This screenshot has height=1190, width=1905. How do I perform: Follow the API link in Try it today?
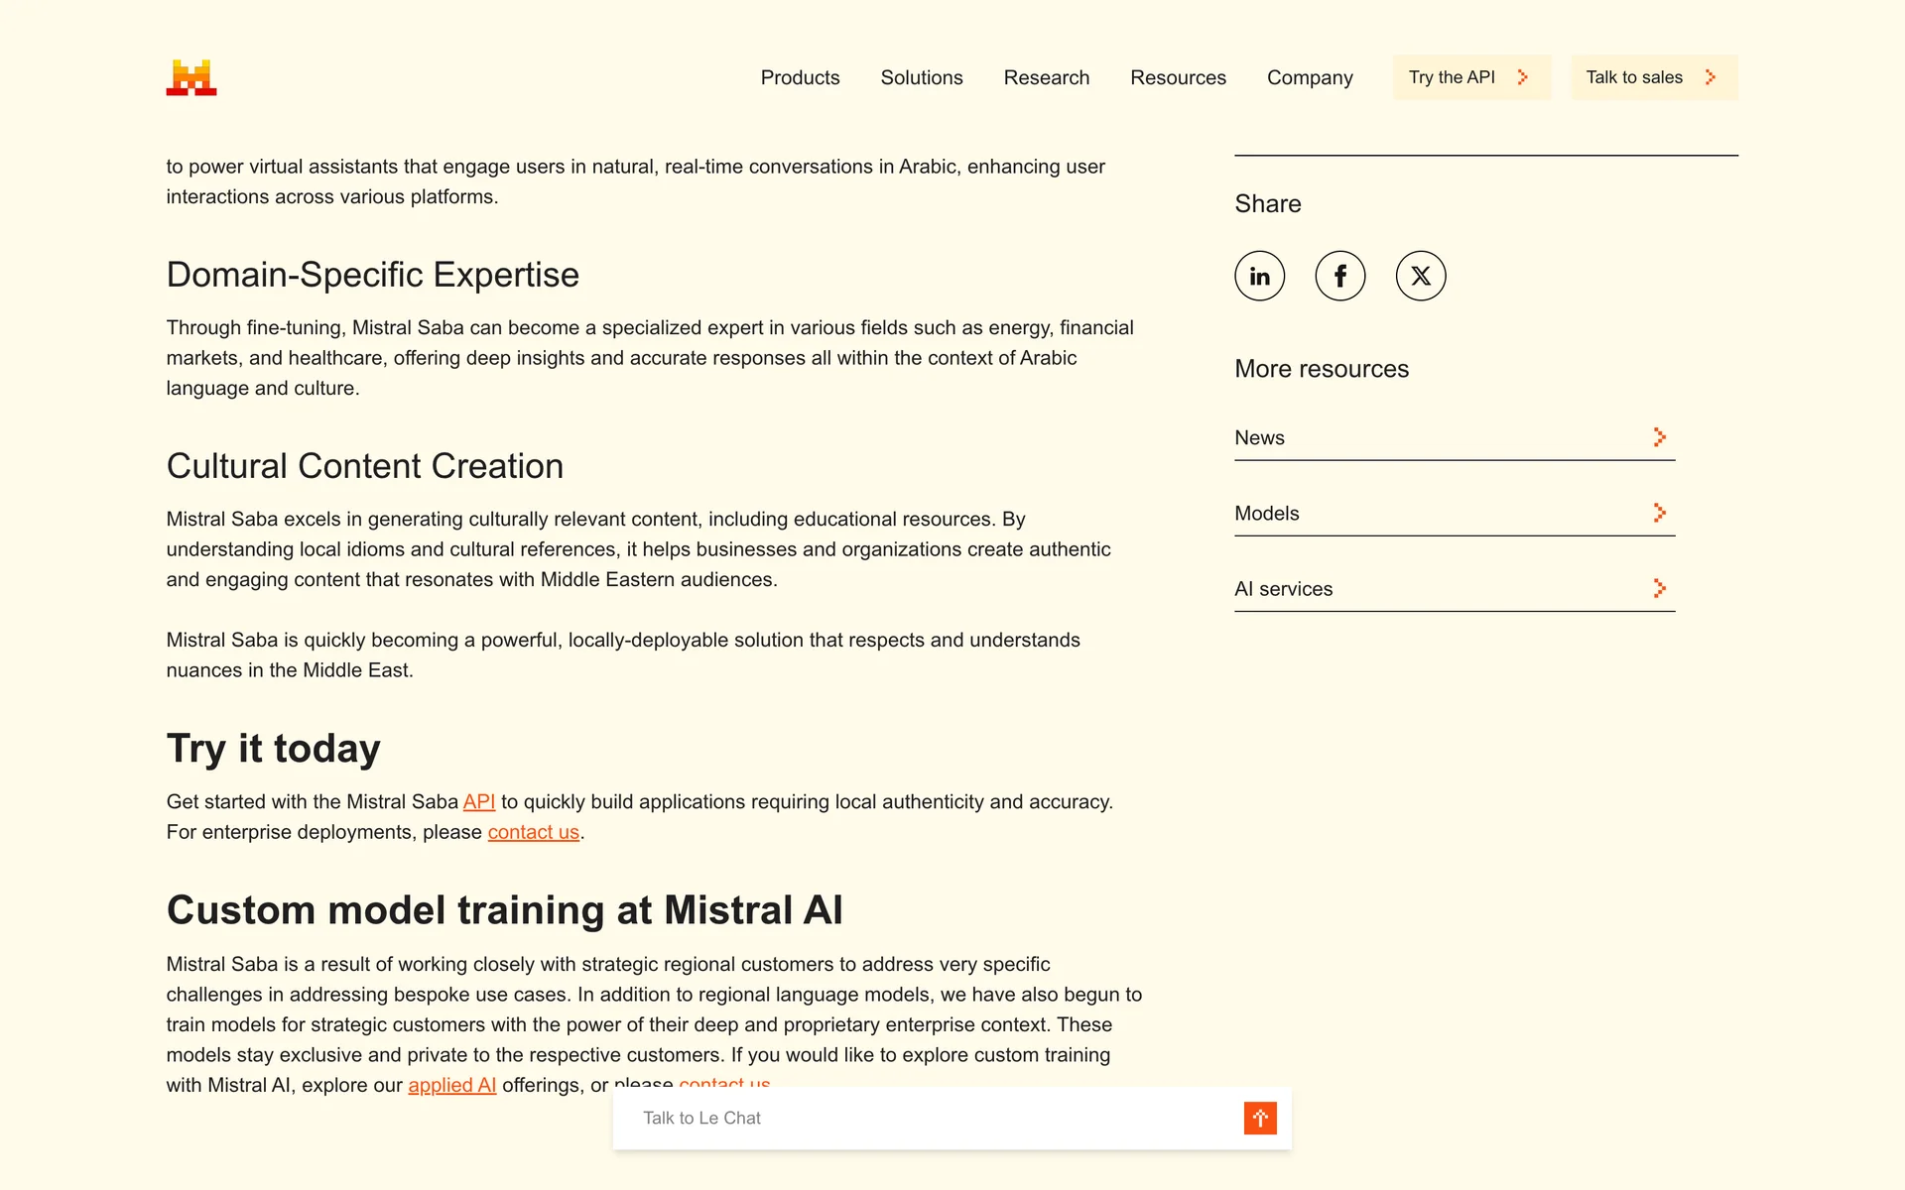click(x=478, y=801)
